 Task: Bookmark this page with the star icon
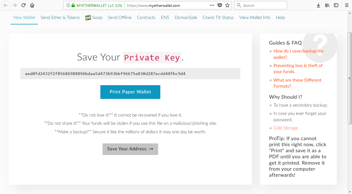point(227,5)
